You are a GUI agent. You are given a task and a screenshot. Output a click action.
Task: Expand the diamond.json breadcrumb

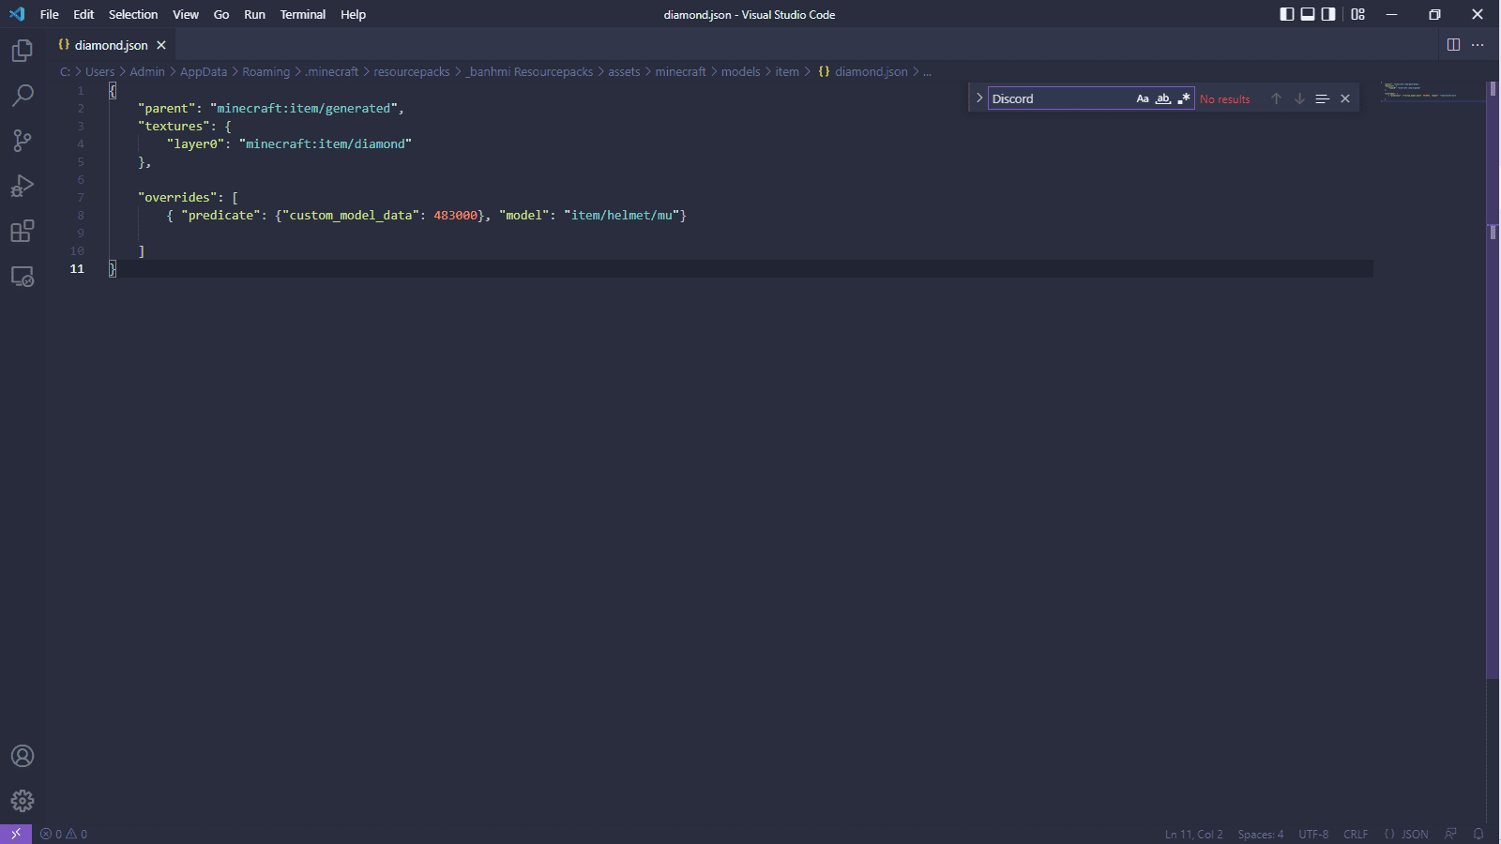(x=863, y=71)
